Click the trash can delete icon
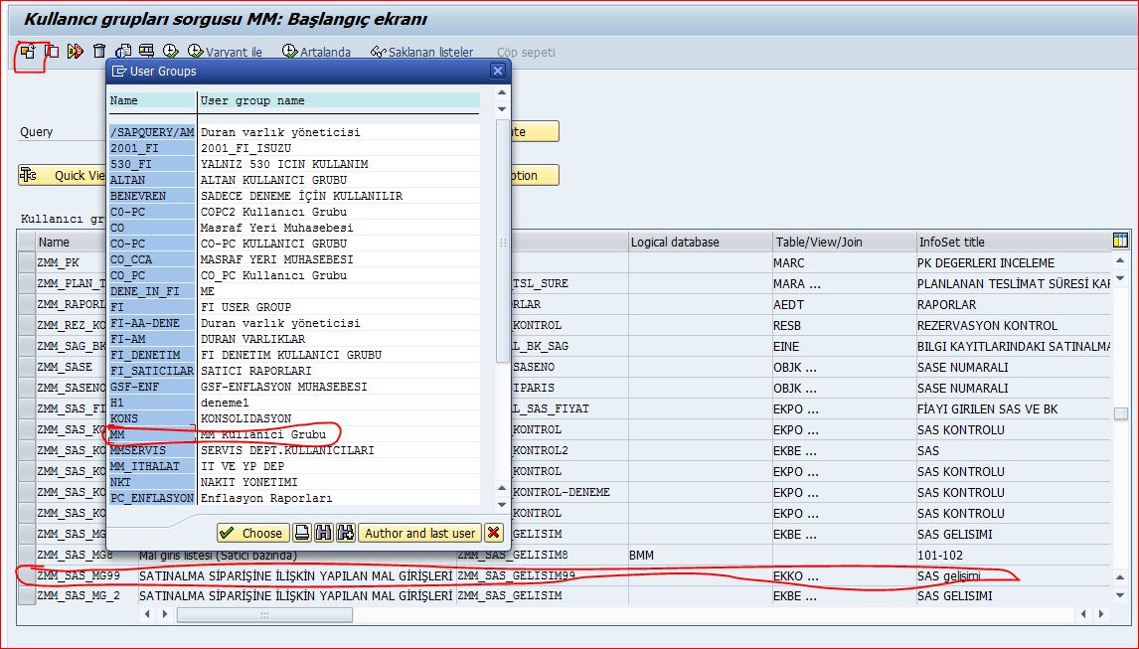The width and height of the screenshot is (1139, 649). click(x=99, y=51)
